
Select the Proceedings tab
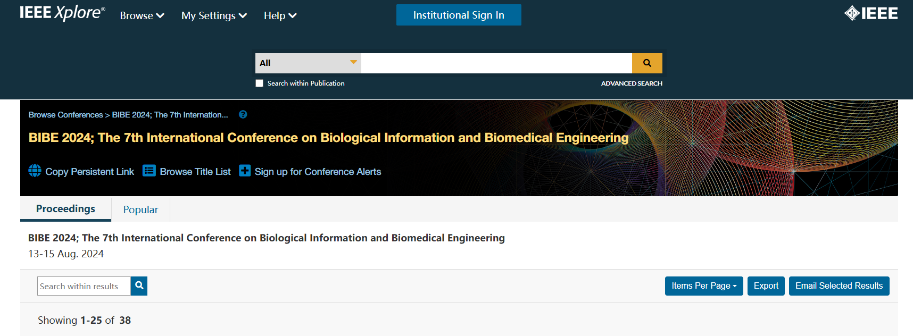click(x=65, y=209)
